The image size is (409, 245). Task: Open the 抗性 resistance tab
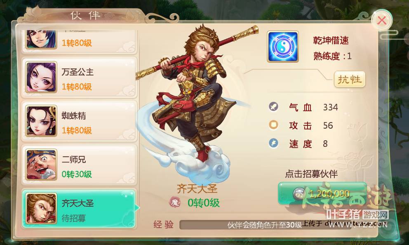tap(350, 79)
